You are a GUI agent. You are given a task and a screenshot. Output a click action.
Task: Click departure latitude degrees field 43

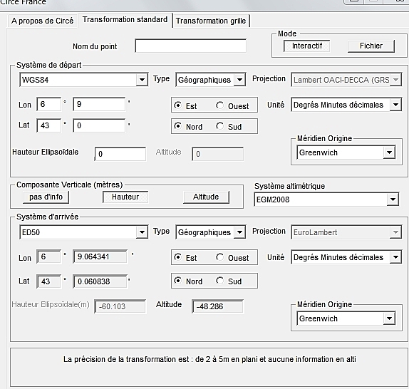coord(48,125)
